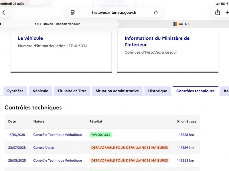This screenshot has width=229, height=171.
Task: Tap the browser back arrow
Action: [x=4, y=13]
